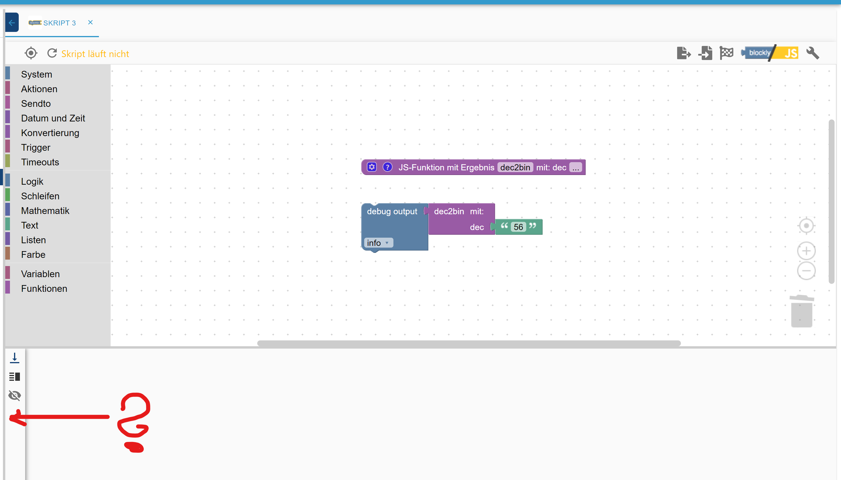Viewport: 841px width, 480px height.
Task: Click the zoom in plus button
Action: point(806,251)
